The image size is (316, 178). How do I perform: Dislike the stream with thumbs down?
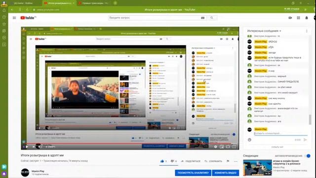coord(172,161)
